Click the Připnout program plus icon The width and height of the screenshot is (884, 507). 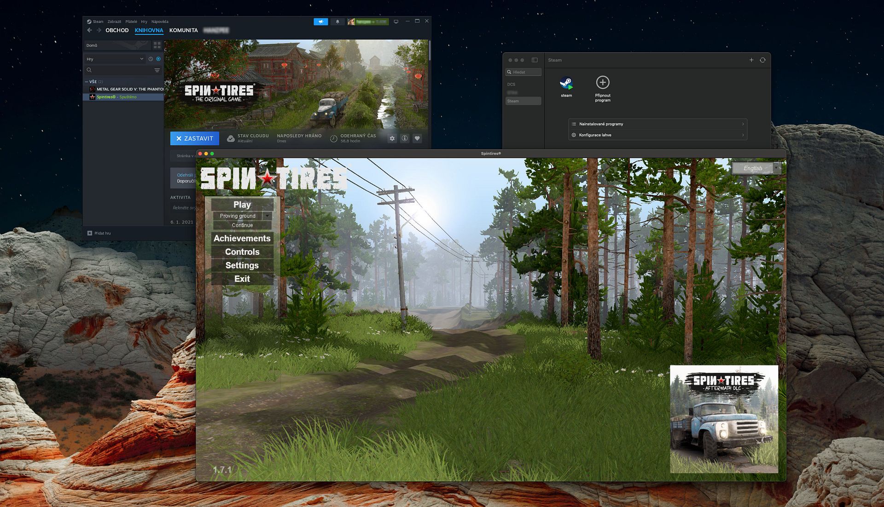(603, 83)
